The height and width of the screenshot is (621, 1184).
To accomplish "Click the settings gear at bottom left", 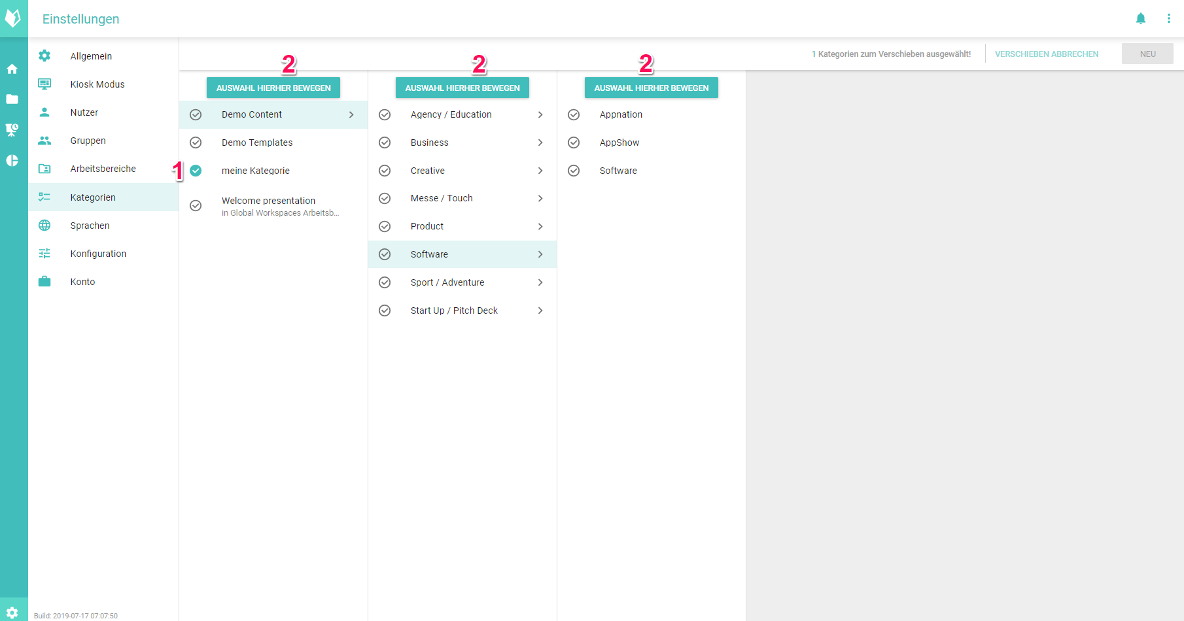I will click(12, 613).
